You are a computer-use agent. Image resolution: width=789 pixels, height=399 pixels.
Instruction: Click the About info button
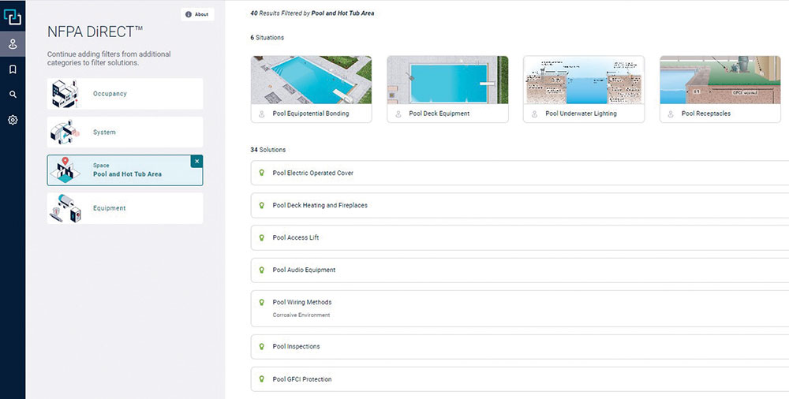(197, 14)
